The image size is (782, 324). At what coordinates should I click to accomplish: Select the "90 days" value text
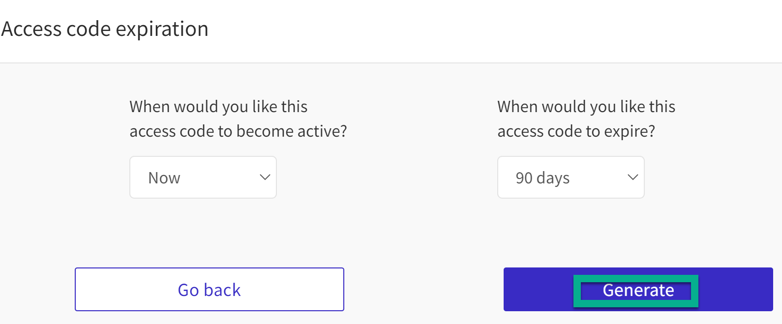pos(542,178)
